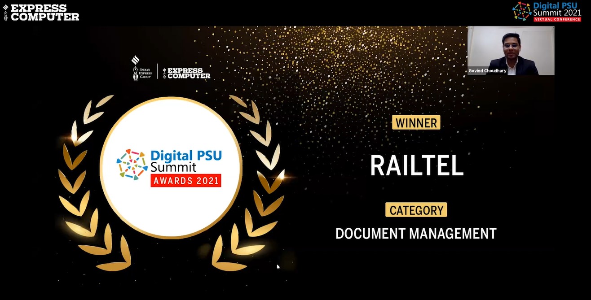Image resolution: width=591 pixels, height=300 pixels.
Task: Click the WINNER label badge
Action: tap(416, 122)
